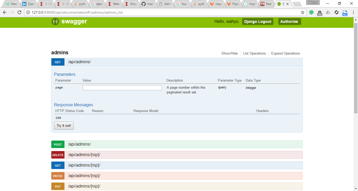Click the 'page' parameter name
Screen dimensions: 358x191
click(59, 88)
